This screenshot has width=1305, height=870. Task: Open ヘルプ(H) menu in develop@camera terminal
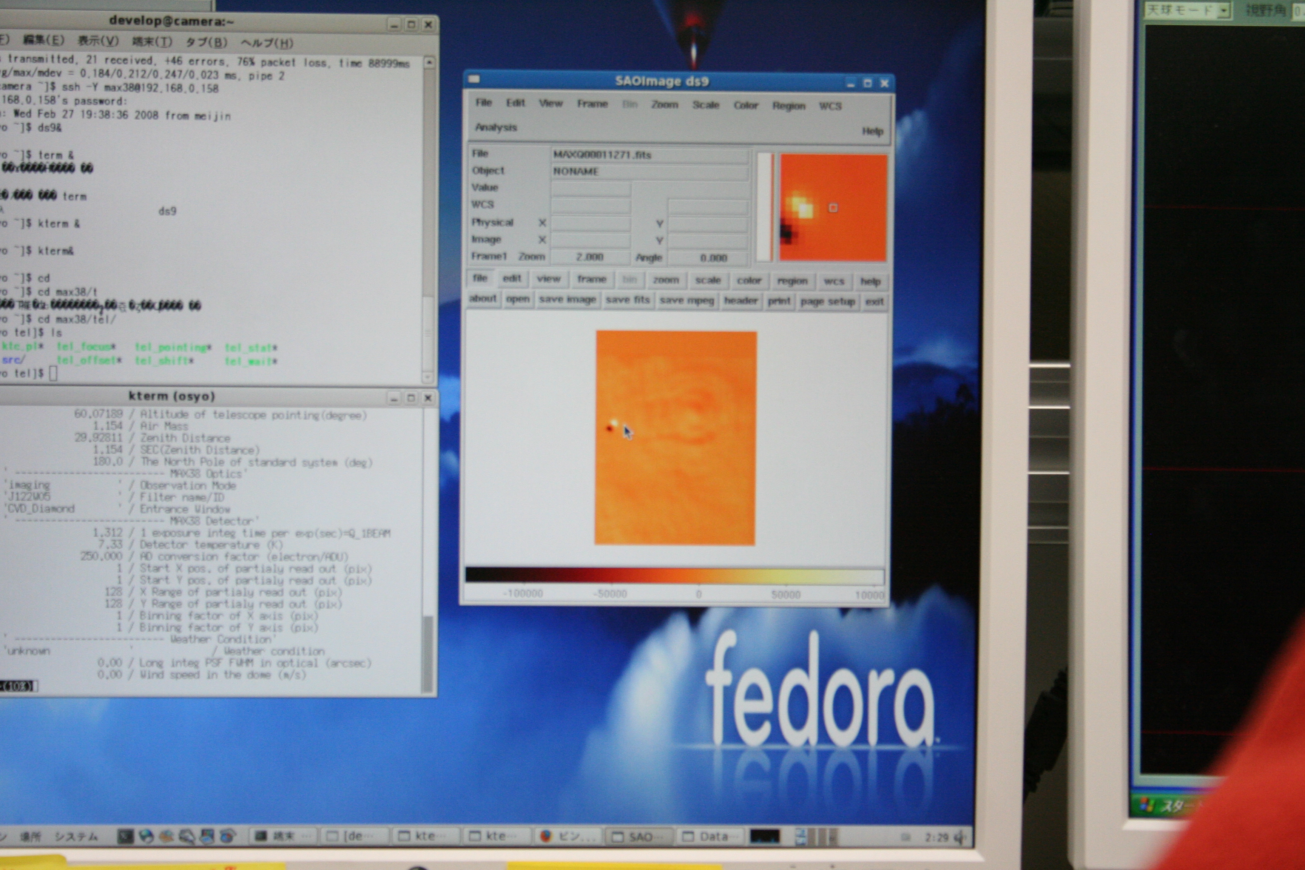click(267, 43)
